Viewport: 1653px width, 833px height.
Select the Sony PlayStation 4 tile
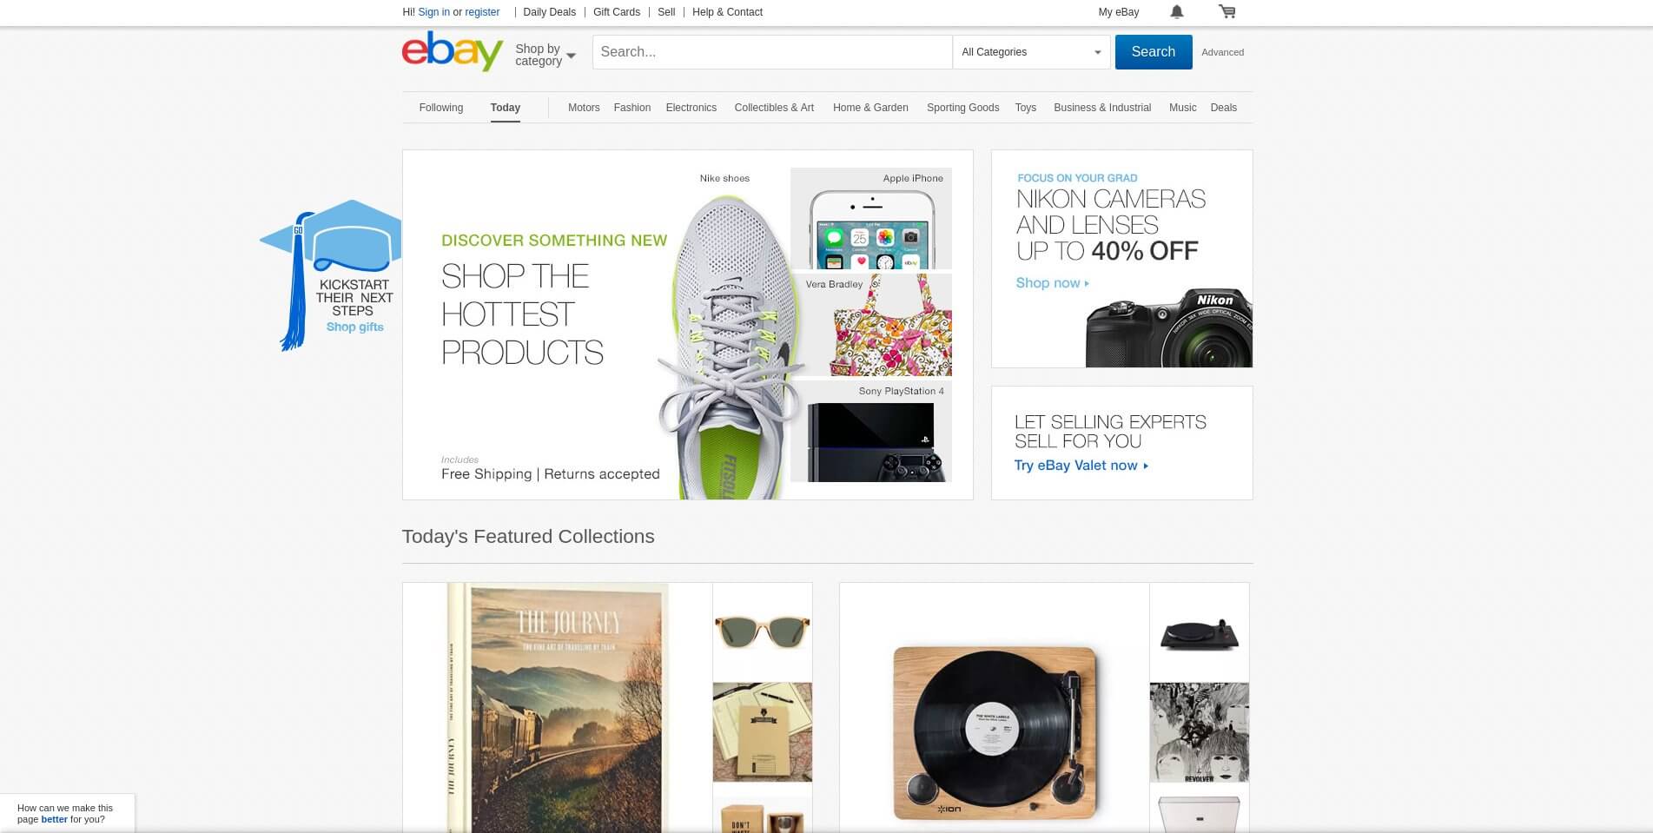click(x=871, y=432)
